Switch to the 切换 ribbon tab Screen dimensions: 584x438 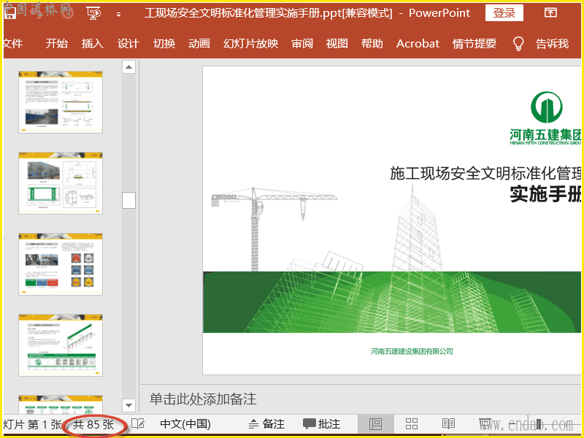coord(164,44)
